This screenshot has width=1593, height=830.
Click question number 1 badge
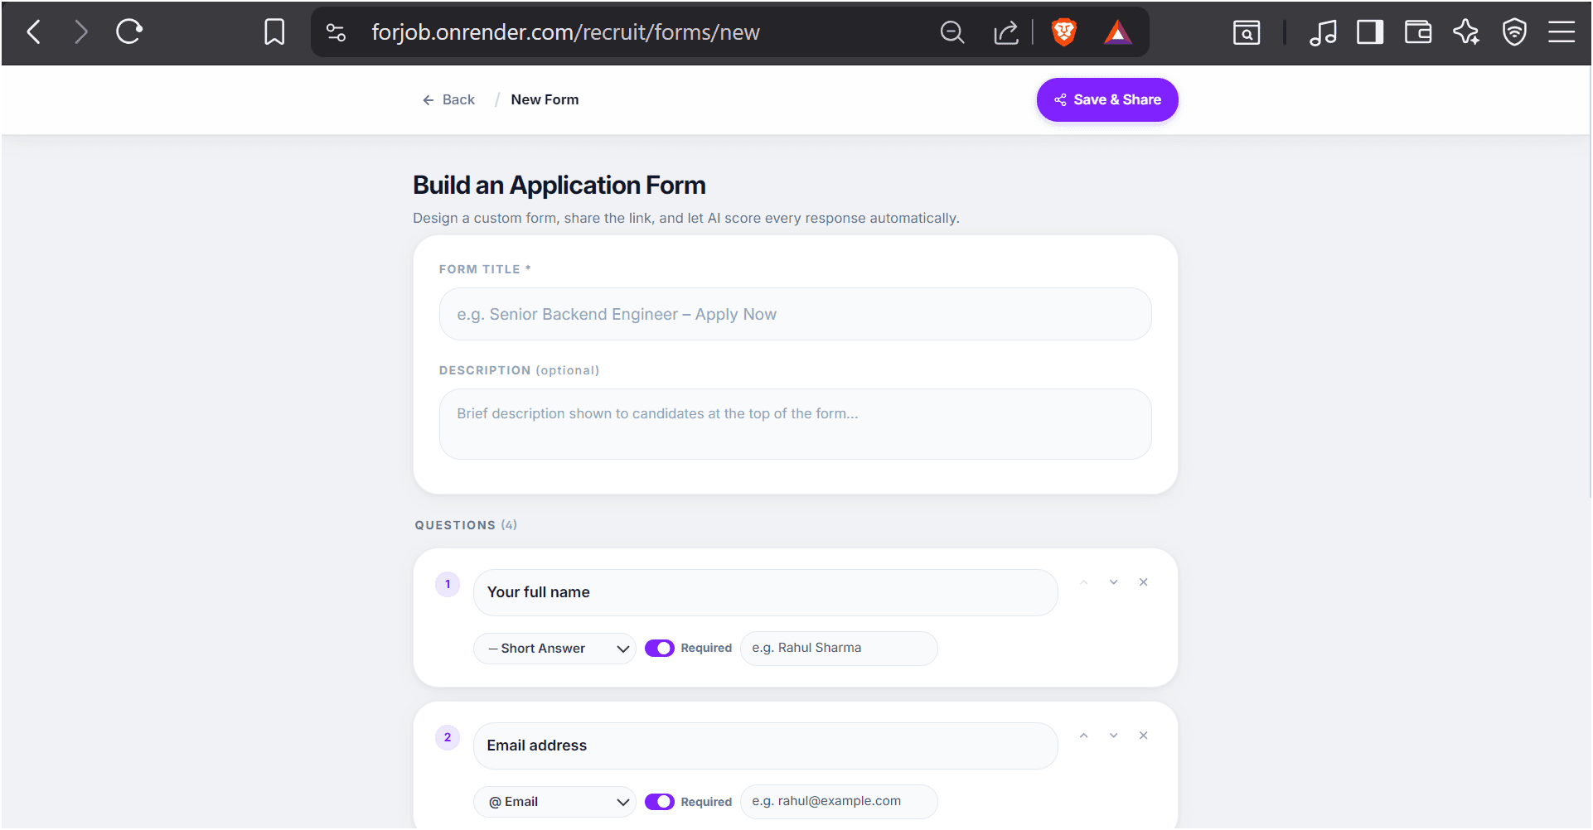pos(448,584)
